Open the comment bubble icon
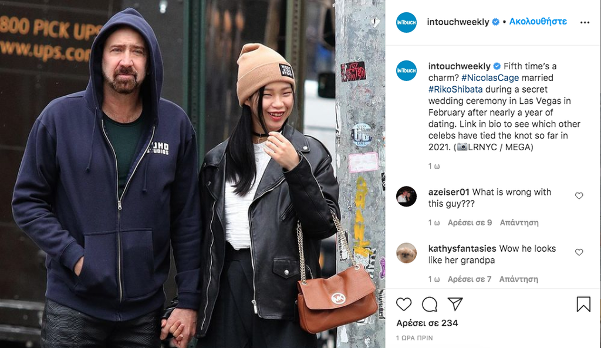 (x=429, y=305)
